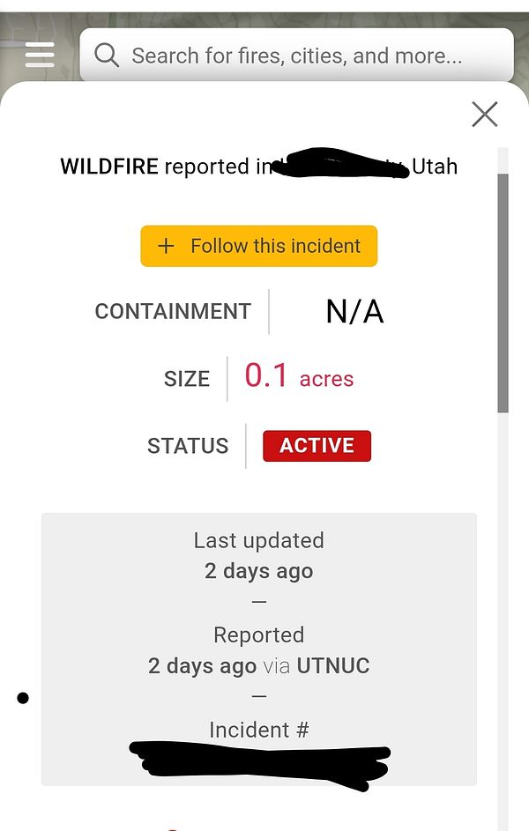Click the plus icon on Follow this incident
Viewport: 529px width, 831px height.
click(x=166, y=246)
